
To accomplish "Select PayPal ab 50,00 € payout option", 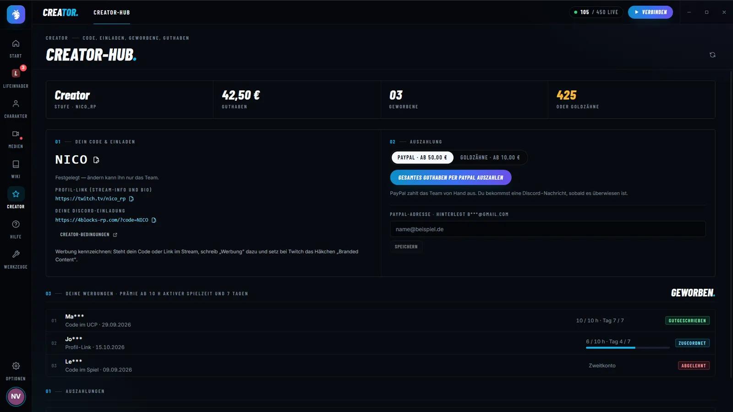I will [x=422, y=157].
